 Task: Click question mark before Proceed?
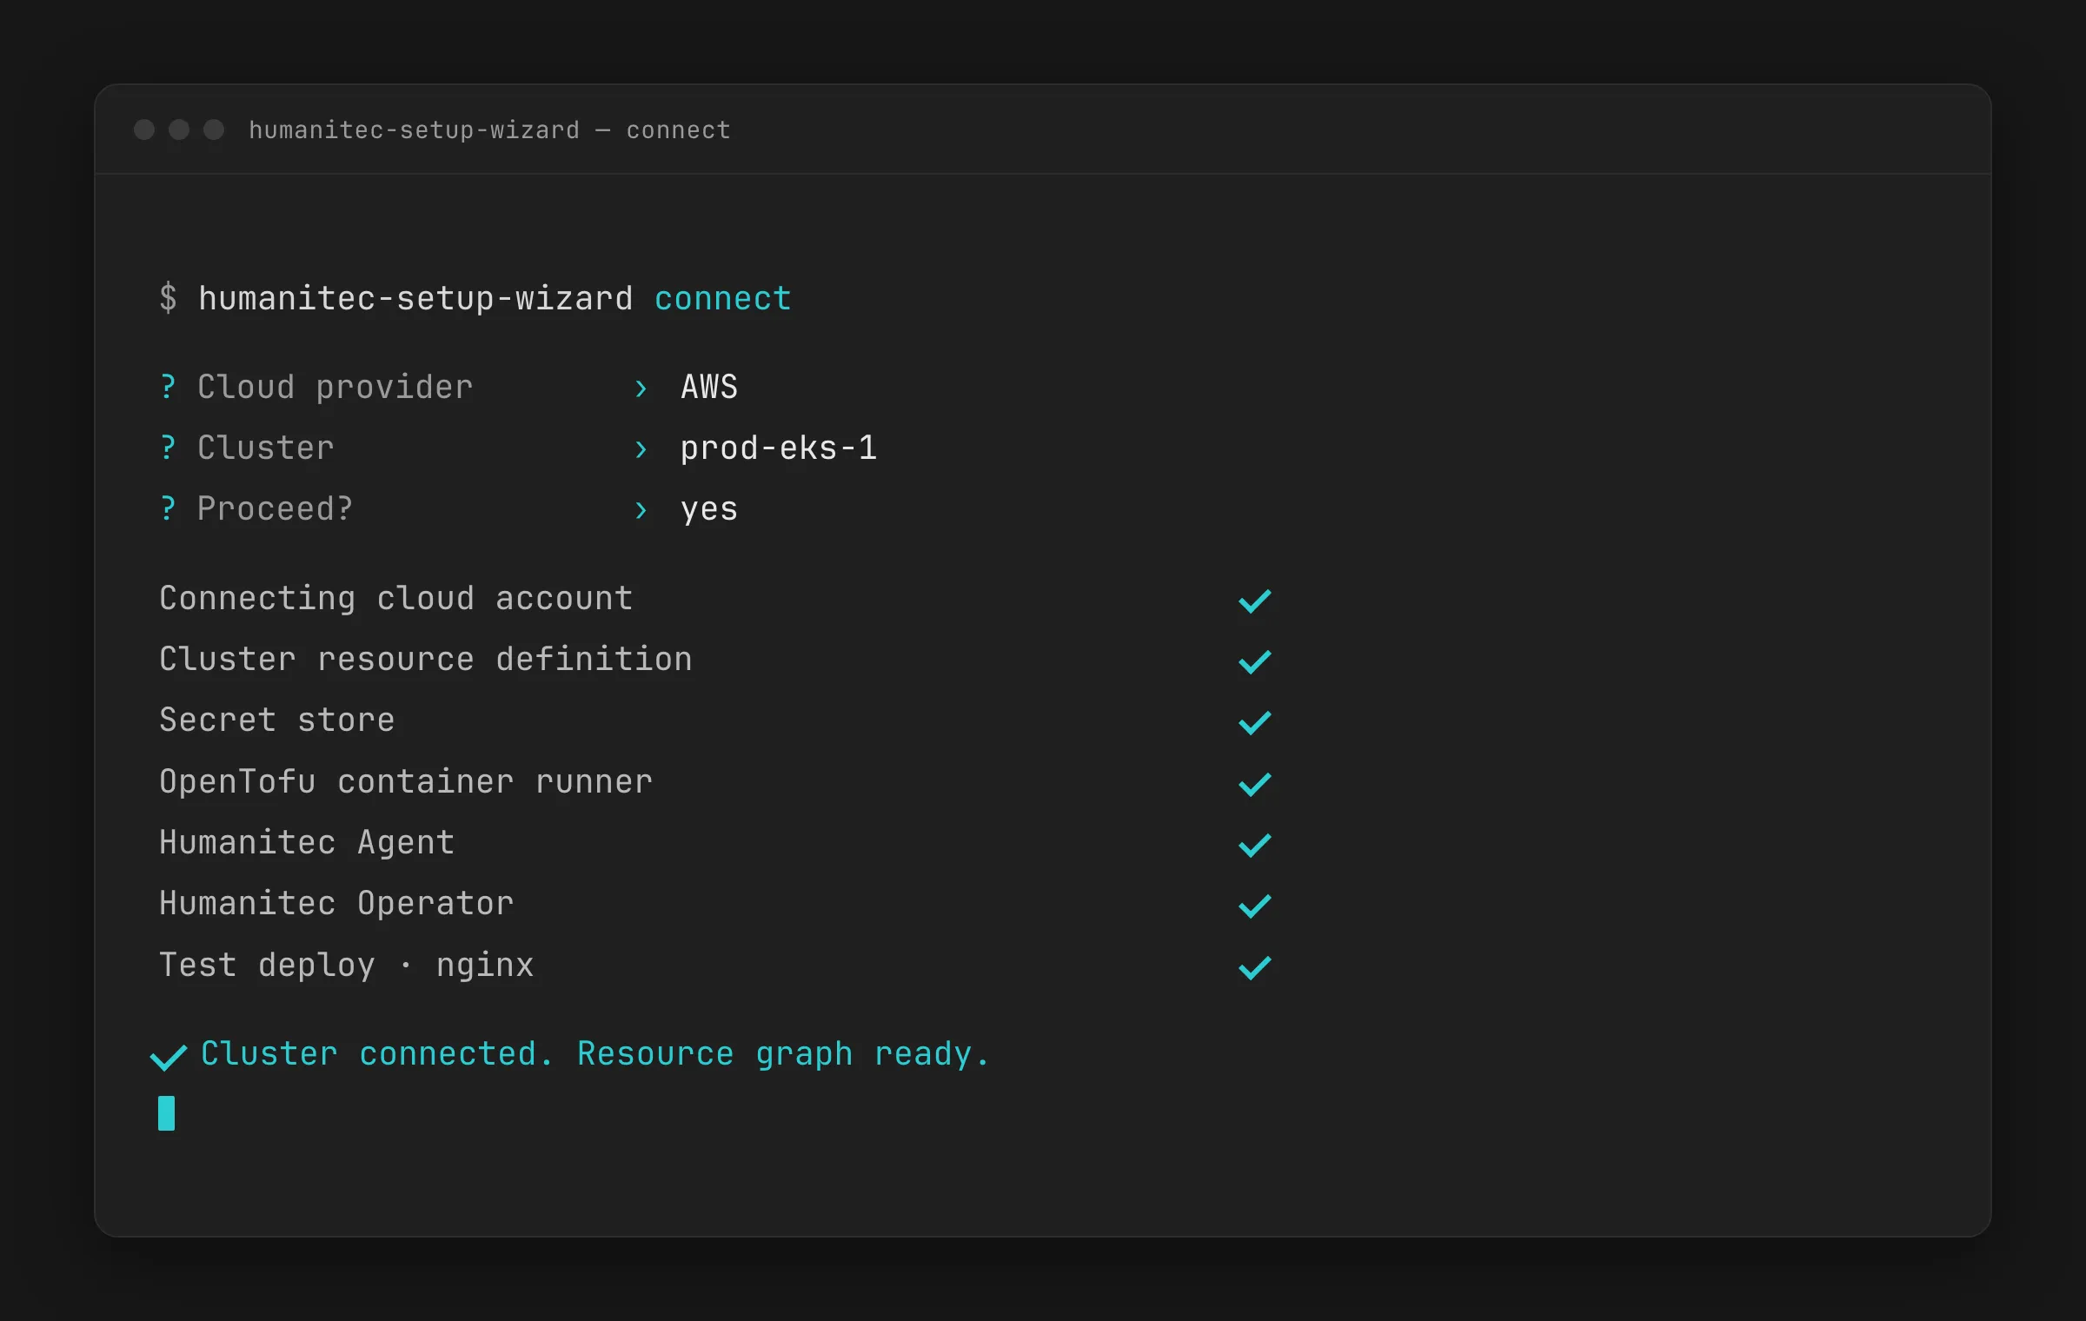[168, 508]
